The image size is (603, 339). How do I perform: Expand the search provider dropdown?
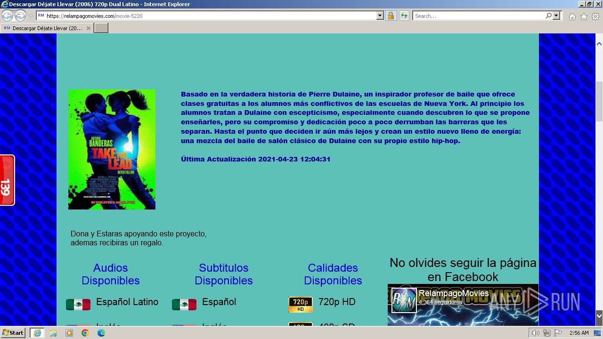tap(556, 16)
